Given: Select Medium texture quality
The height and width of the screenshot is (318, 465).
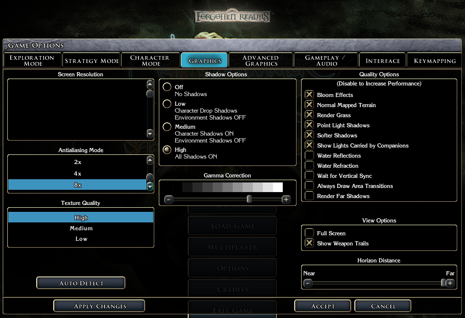Looking at the screenshot, I should tap(81, 228).
